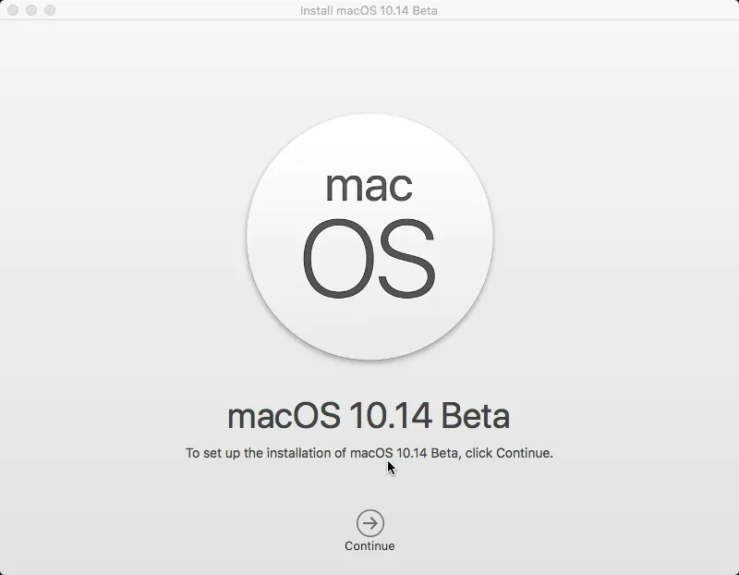Select the macOS 10.14 Beta heading
Viewport: 739px width, 575px height.
(369, 416)
